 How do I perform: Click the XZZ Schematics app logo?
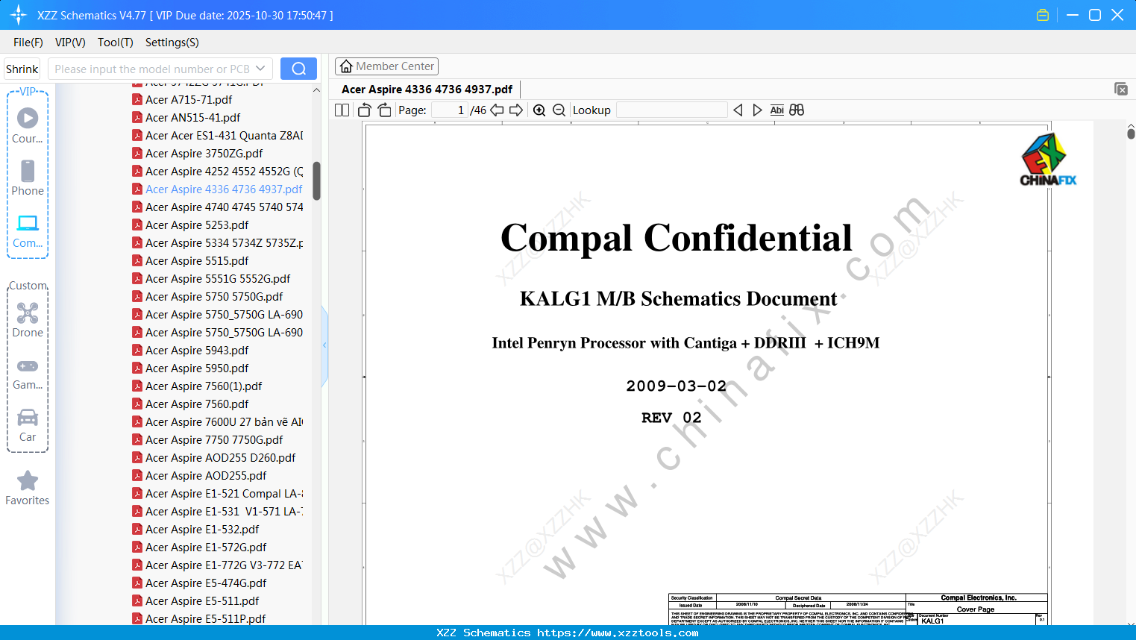click(x=19, y=15)
